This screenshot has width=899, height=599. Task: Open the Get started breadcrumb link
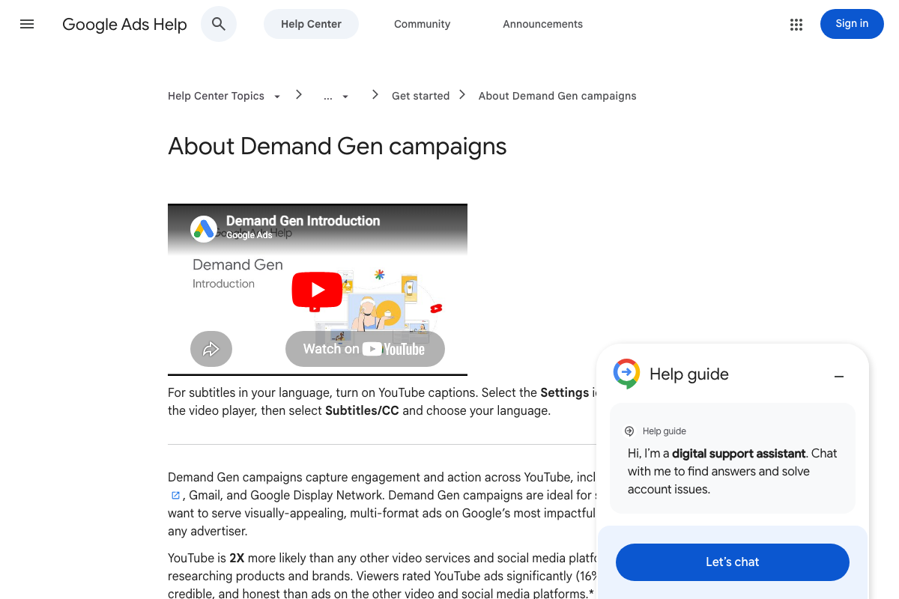(421, 96)
